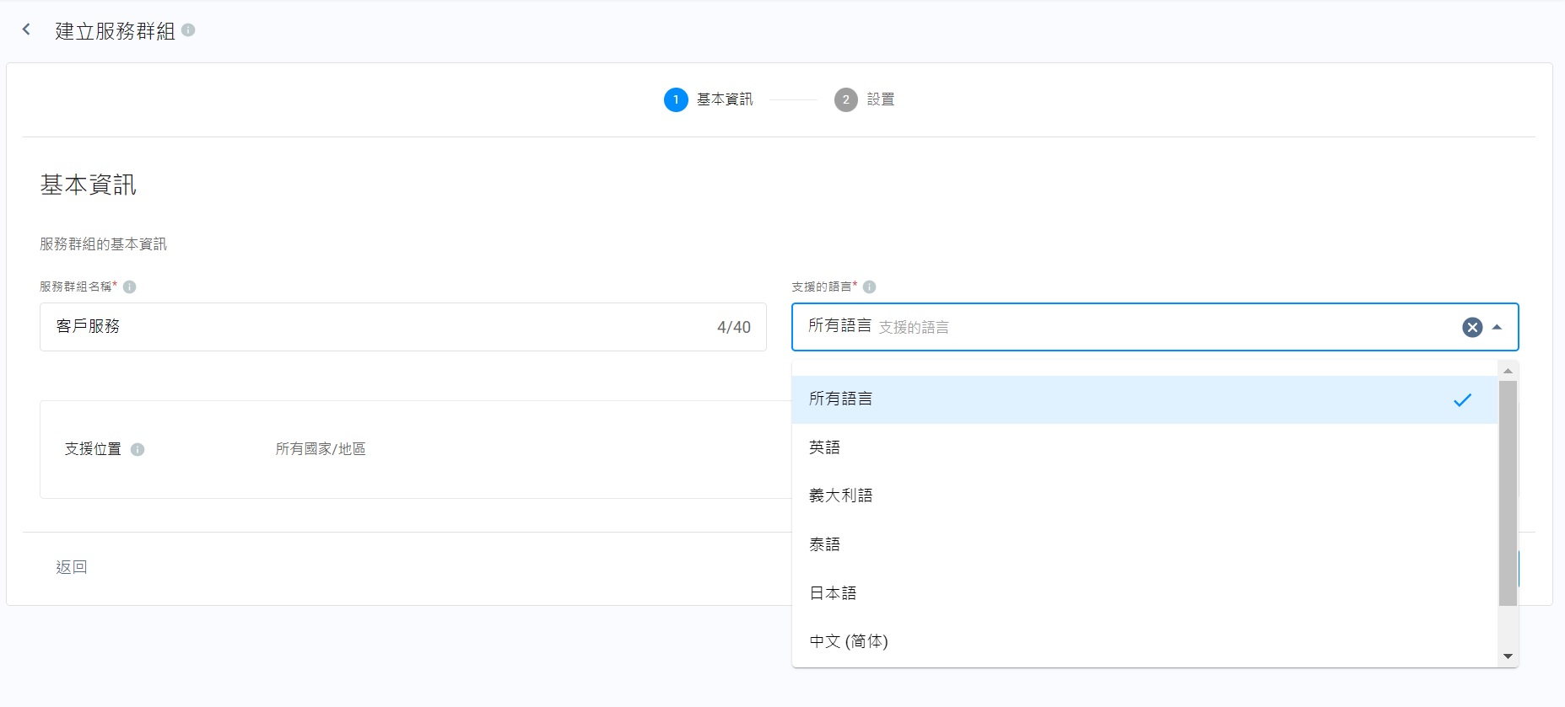Click info icon beside 服務群組名稱 label
The height and width of the screenshot is (707, 1565).
pos(130,287)
